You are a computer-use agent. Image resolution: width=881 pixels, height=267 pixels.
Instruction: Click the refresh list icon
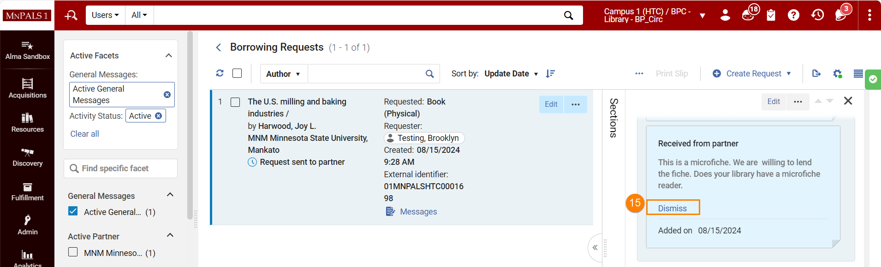click(220, 73)
